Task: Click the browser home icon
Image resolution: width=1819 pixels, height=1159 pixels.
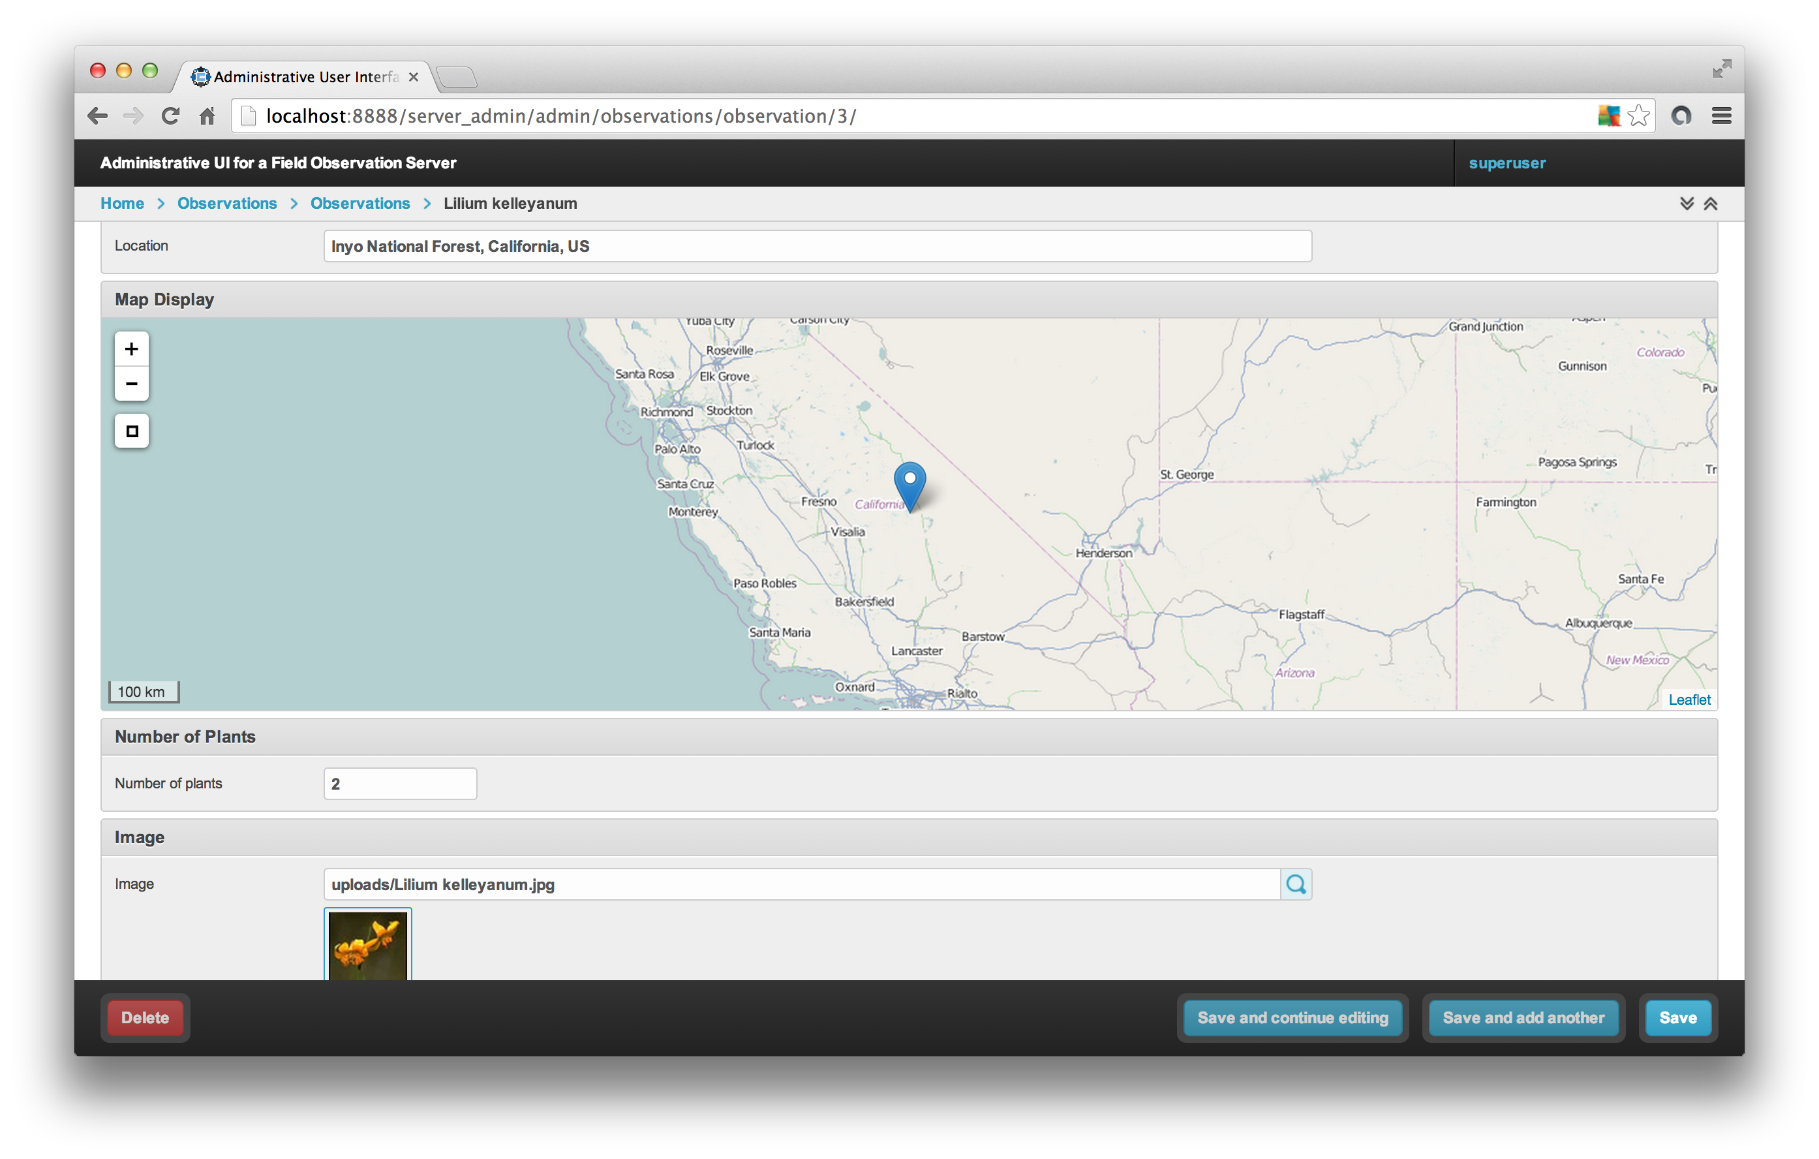Action: click(207, 116)
